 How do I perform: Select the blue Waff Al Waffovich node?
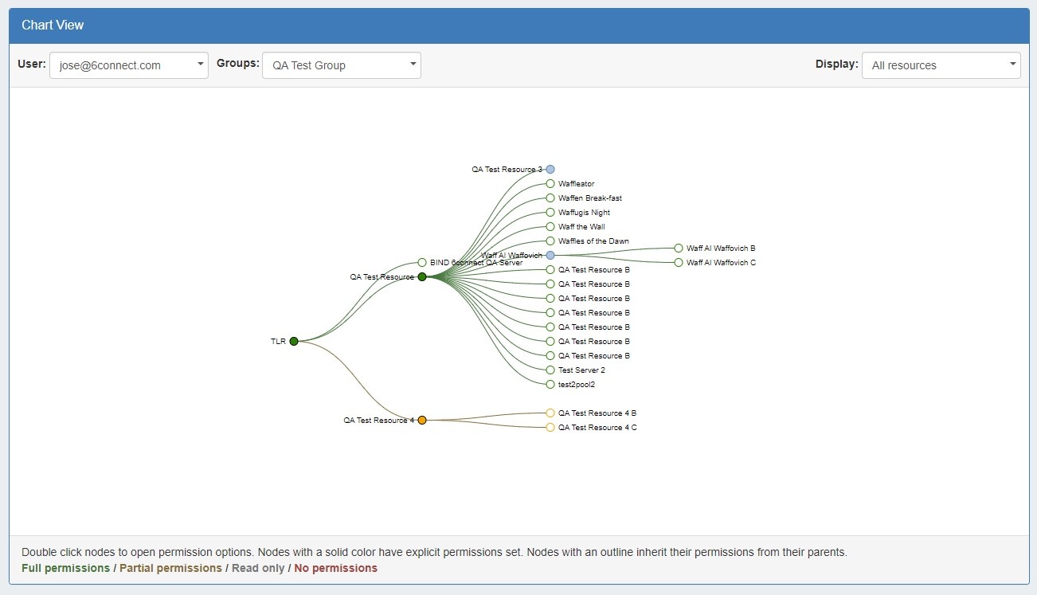tap(550, 255)
